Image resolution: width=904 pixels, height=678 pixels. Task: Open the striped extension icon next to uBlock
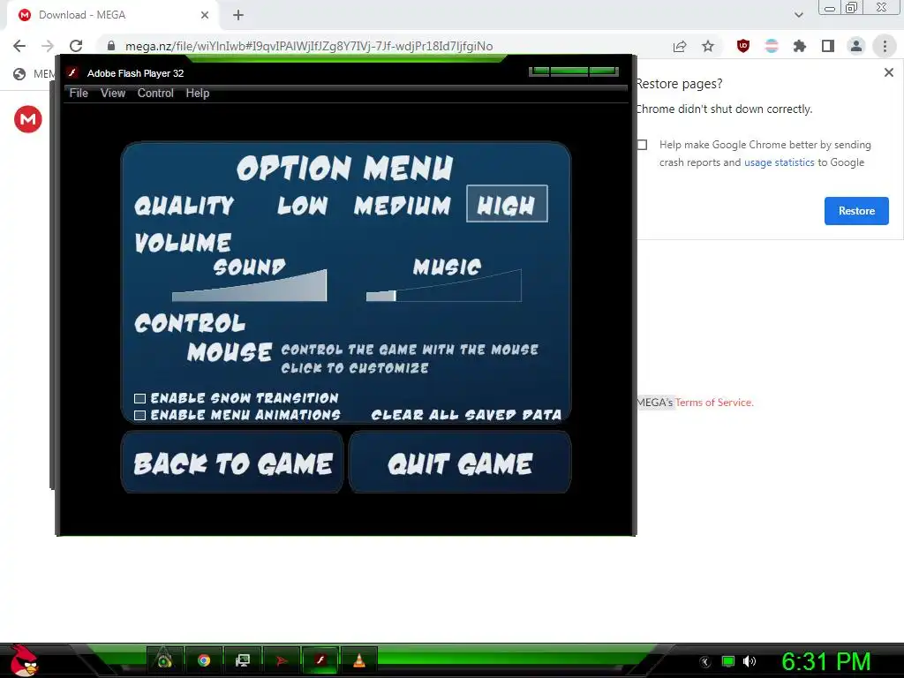(772, 46)
